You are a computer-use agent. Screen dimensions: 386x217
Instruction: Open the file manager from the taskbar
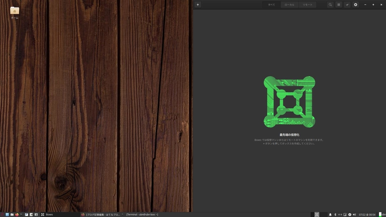pos(12,214)
